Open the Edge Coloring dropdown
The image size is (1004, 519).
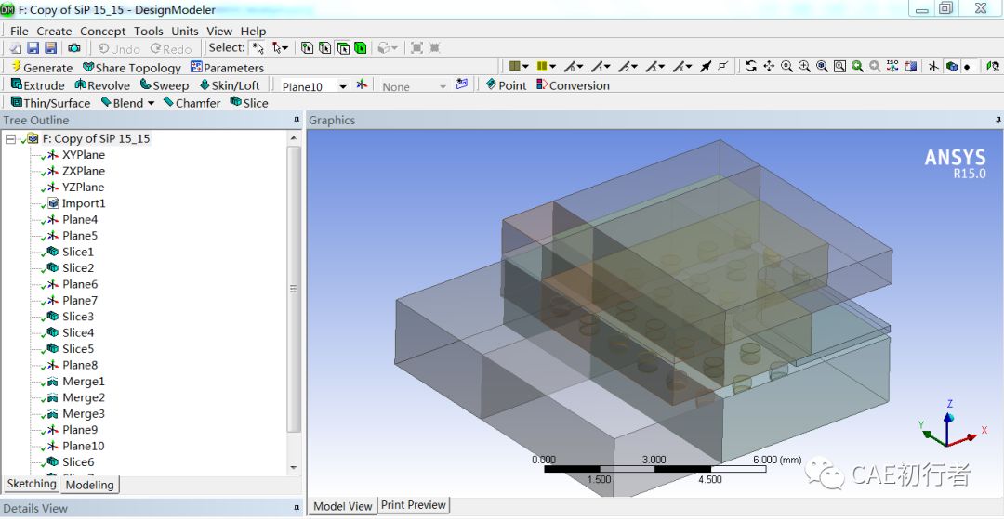tap(547, 66)
